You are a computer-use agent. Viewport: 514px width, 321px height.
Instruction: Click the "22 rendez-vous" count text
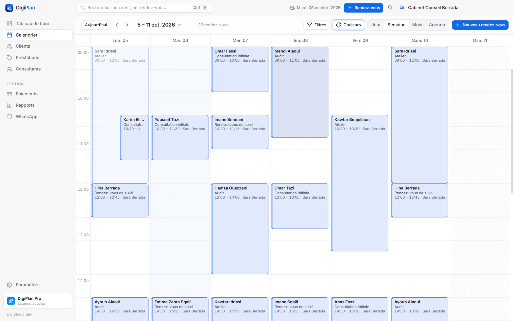click(213, 25)
